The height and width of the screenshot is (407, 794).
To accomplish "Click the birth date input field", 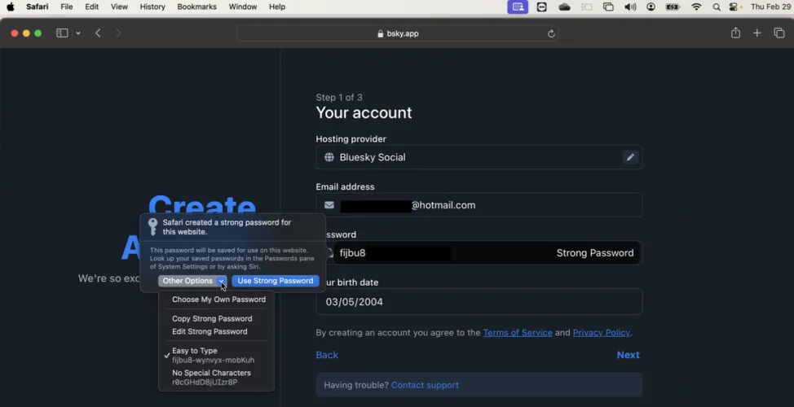I will pyautogui.click(x=479, y=302).
